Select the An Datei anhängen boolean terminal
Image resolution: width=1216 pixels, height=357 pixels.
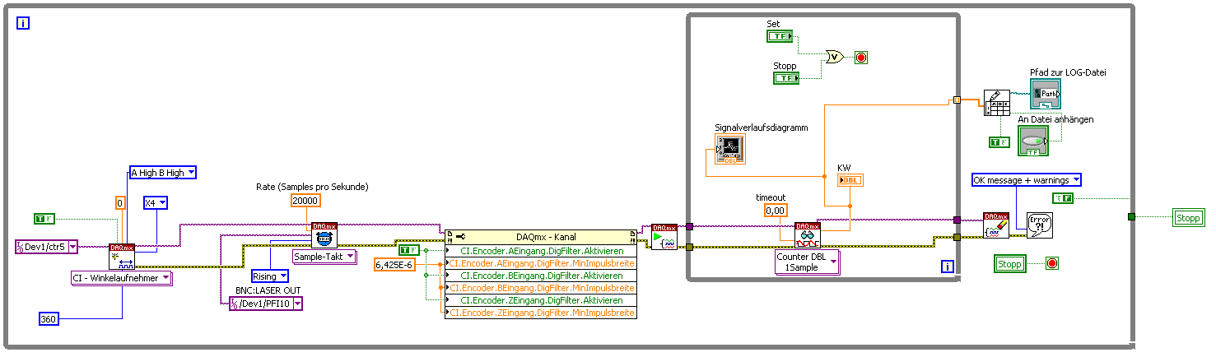coord(1033,141)
